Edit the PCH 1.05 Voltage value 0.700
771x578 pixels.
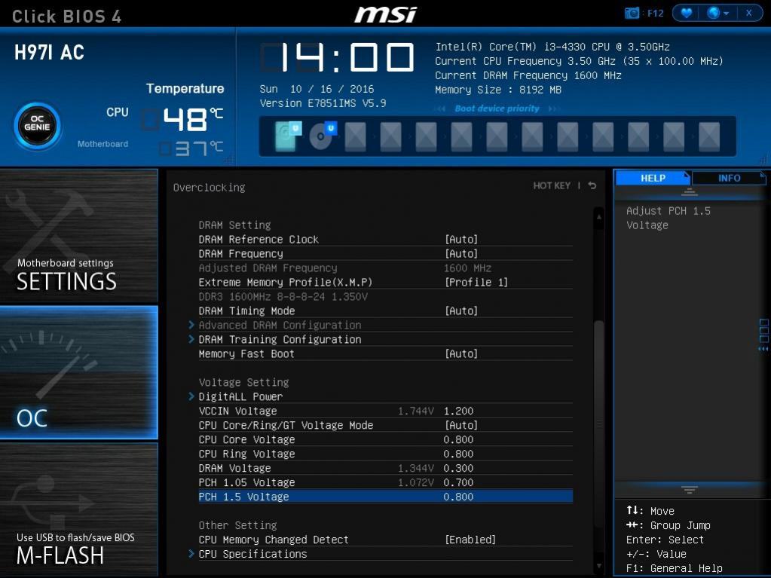458,482
